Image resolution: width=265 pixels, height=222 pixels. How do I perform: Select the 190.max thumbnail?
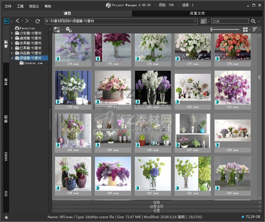(113, 174)
